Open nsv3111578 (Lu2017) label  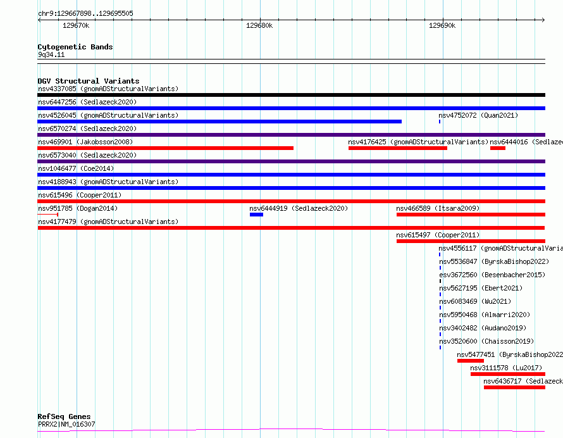[x=506, y=368]
